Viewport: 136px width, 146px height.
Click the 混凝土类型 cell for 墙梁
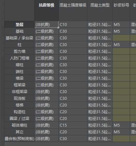[100, 78]
